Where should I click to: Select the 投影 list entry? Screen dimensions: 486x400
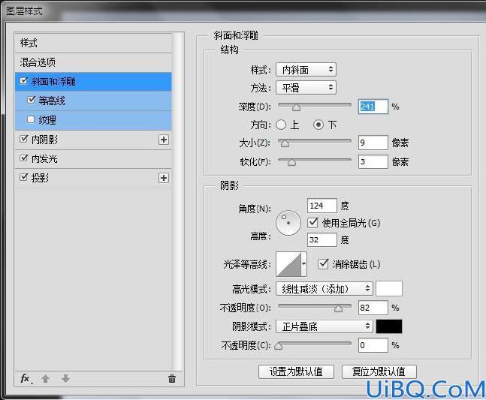pos(93,178)
